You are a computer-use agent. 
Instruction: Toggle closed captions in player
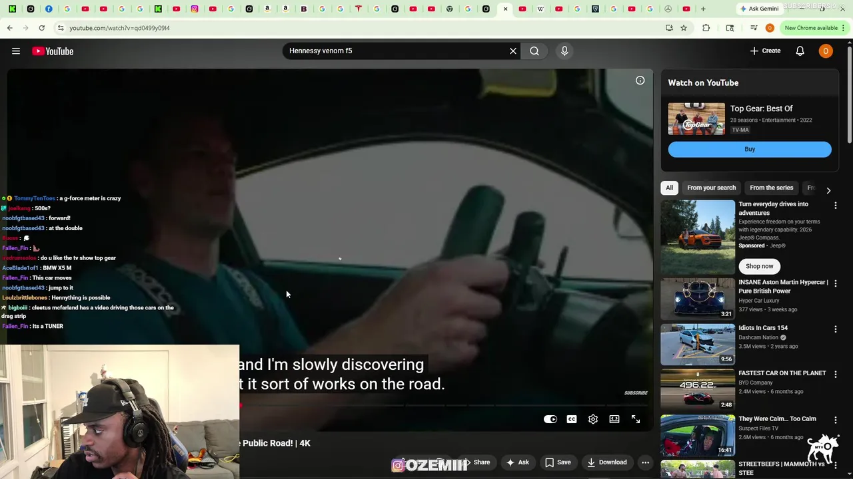tap(572, 419)
